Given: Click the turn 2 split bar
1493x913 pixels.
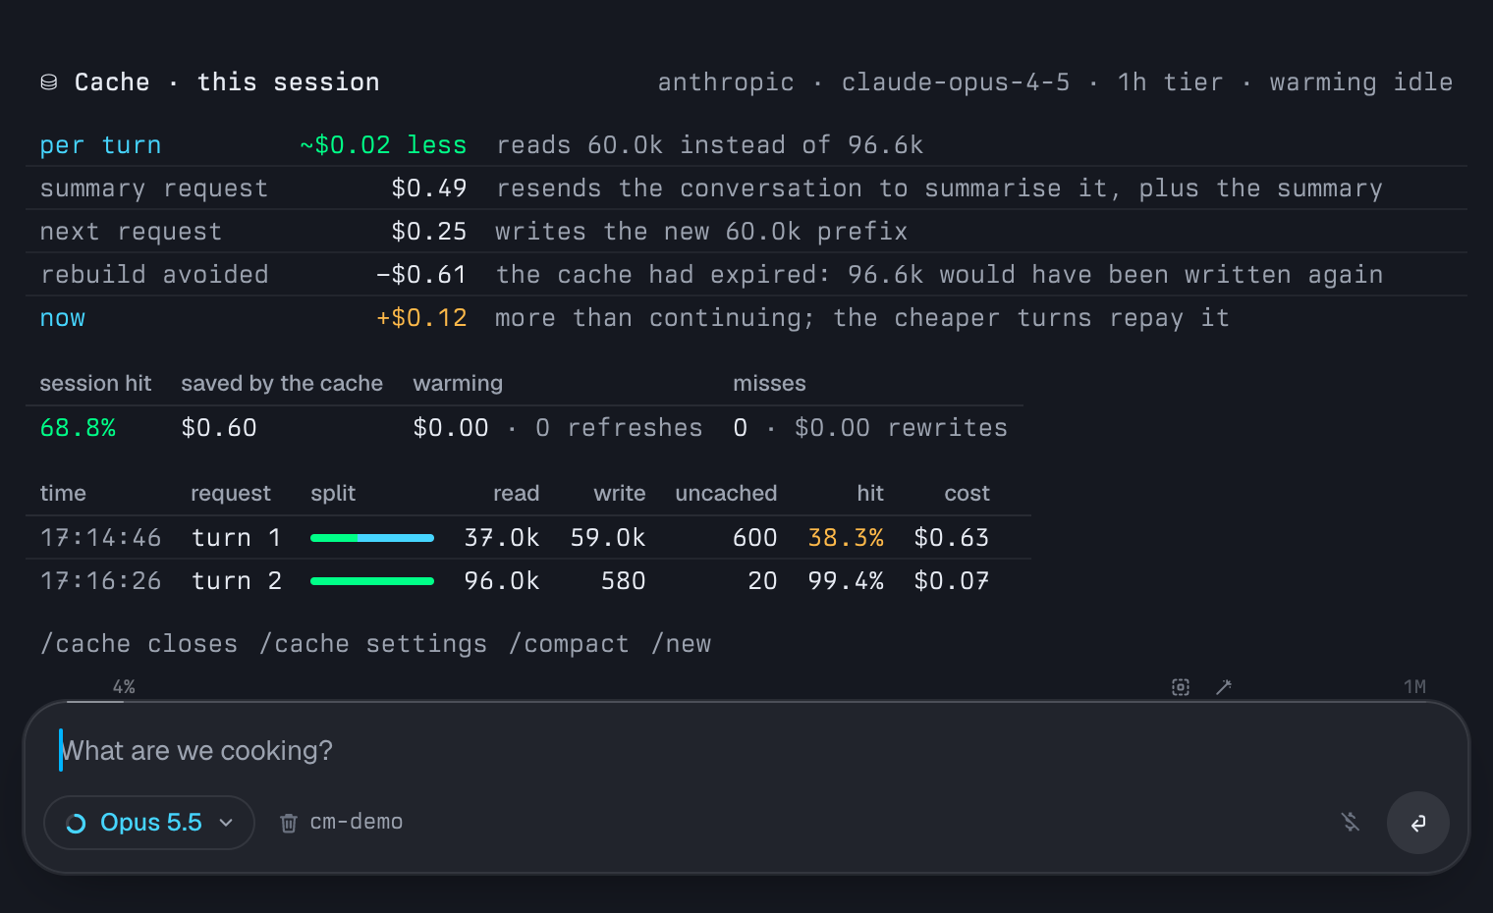Looking at the screenshot, I should click(372, 581).
